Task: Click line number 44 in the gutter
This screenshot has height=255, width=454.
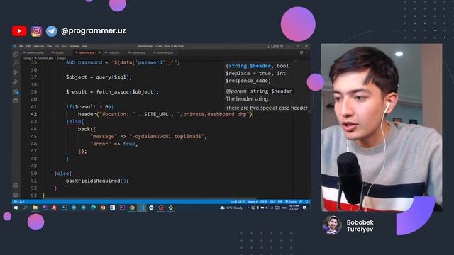Action: tap(34, 129)
